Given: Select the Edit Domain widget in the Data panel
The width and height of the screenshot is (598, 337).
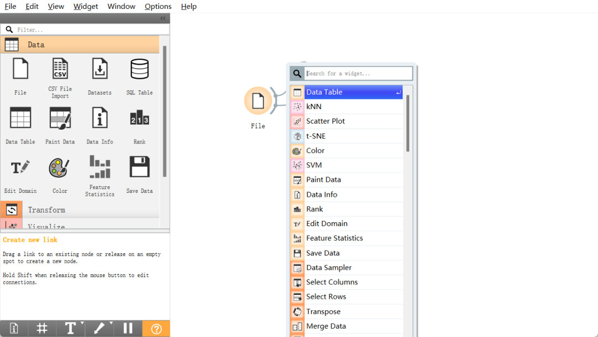Looking at the screenshot, I should [x=20, y=175].
